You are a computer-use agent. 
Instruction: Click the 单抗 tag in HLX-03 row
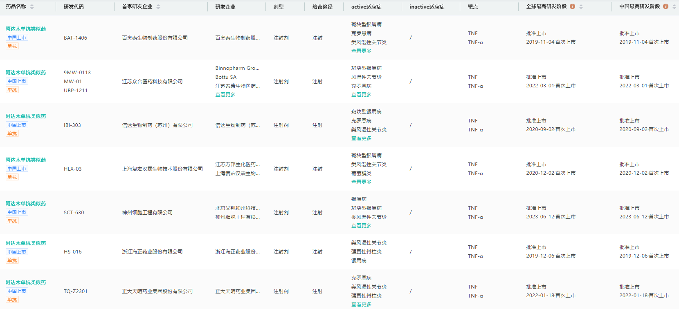12,177
